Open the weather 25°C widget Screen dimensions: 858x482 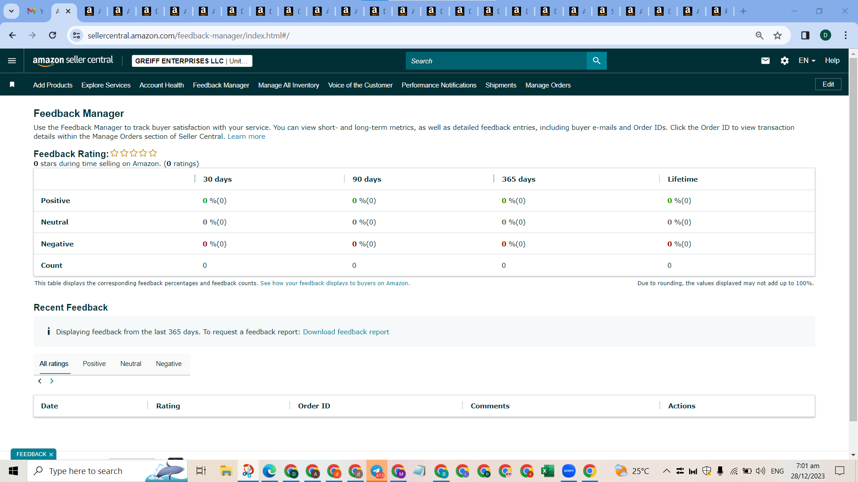631,471
